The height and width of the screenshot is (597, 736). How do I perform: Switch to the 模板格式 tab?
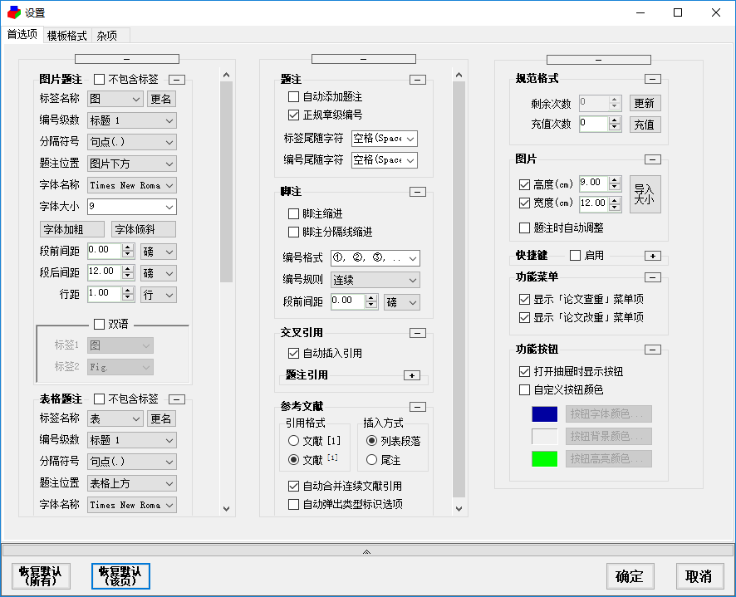click(67, 36)
